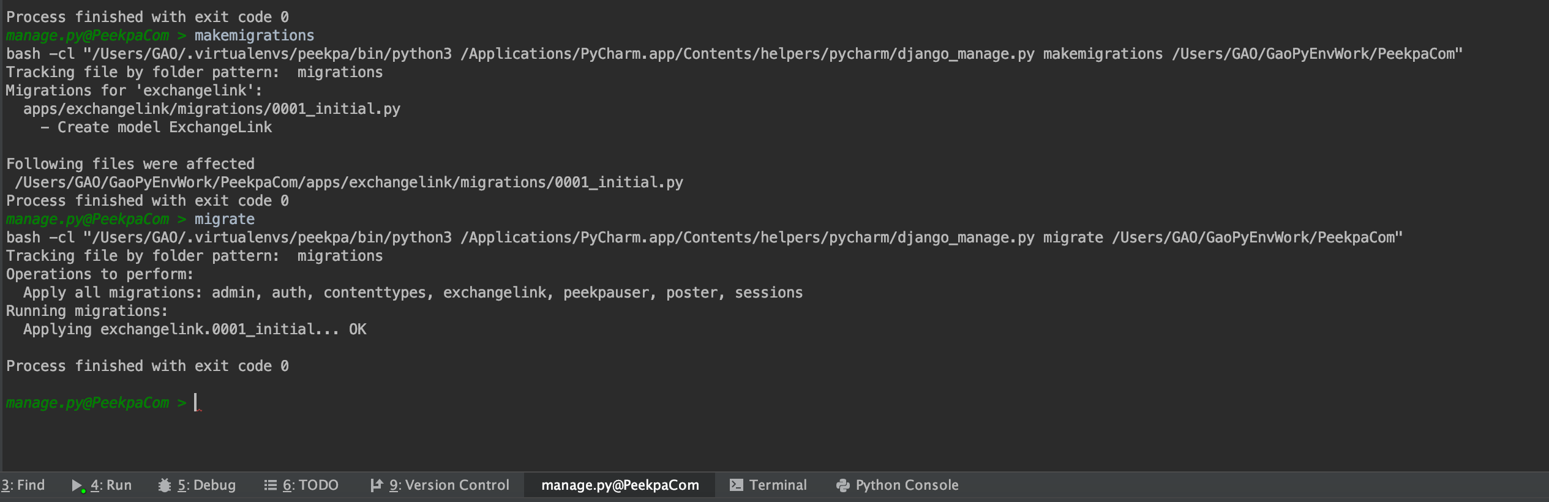Click the apps/exchangelink/migrations/0001_initial.py line
Image resolution: width=1549 pixels, height=502 pixels.
[x=212, y=109]
